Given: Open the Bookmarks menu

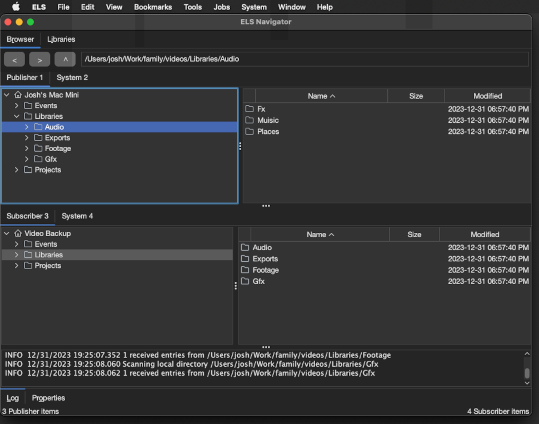Looking at the screenshot, I should [x=153, y=7].
